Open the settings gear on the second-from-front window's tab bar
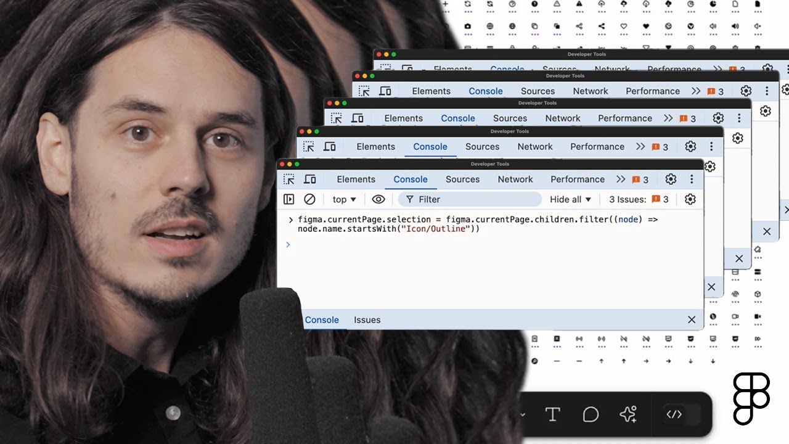Image resolution: width=789 pixels, height=444 pixels. (x=690, y=147)
